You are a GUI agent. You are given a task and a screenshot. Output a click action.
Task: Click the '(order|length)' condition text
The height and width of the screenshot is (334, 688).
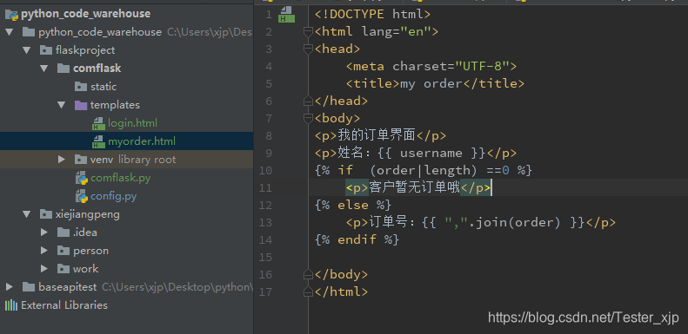[x=424, y=170]
